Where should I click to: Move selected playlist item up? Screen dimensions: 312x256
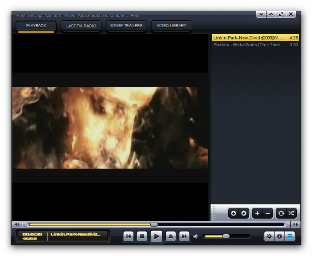[244, 213]
